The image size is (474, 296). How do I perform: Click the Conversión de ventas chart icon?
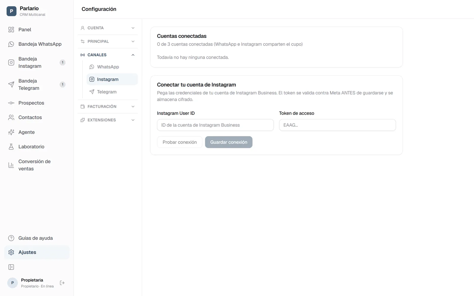(11, 165)
